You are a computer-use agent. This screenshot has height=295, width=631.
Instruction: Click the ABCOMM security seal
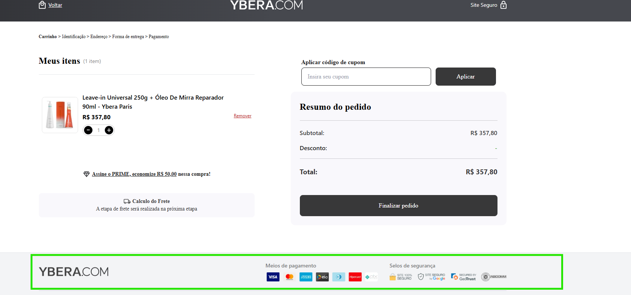(x=494, y=277)
